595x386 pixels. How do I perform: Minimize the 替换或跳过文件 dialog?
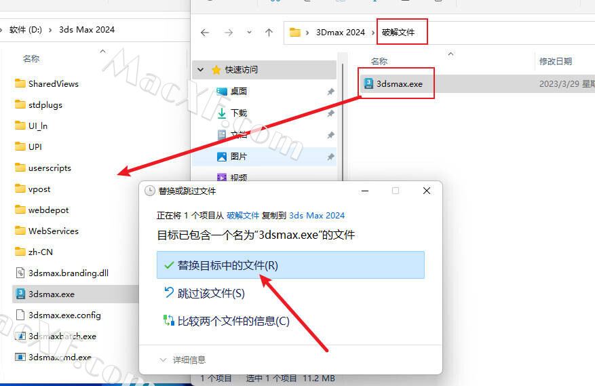tap(365, 191)
